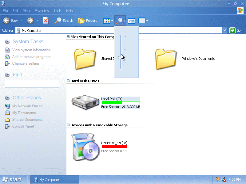Image resolution: width=246 pixels, height=184 pixels.
Task: Select the Local Disk (C:) drive icon
Action: point(85,102)
